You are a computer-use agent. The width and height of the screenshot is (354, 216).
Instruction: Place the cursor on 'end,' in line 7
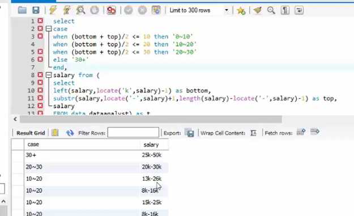(x=60, y=67)
